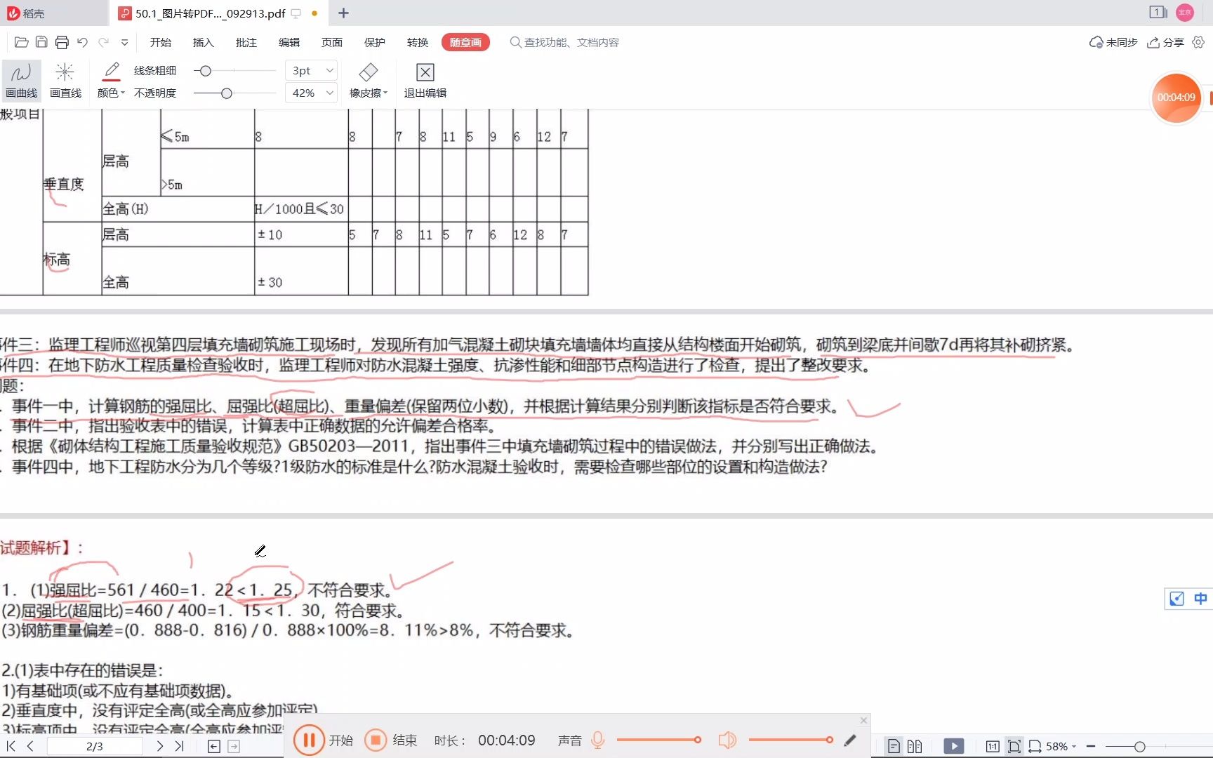The image size is (1213, 758).
Task: Switch to single page view icon
Action: pos(894,747)
